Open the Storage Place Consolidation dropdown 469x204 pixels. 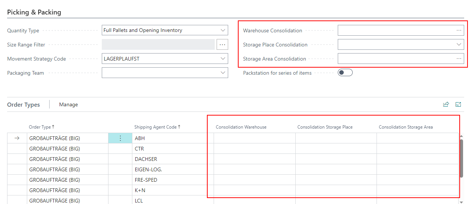point(459,45)
